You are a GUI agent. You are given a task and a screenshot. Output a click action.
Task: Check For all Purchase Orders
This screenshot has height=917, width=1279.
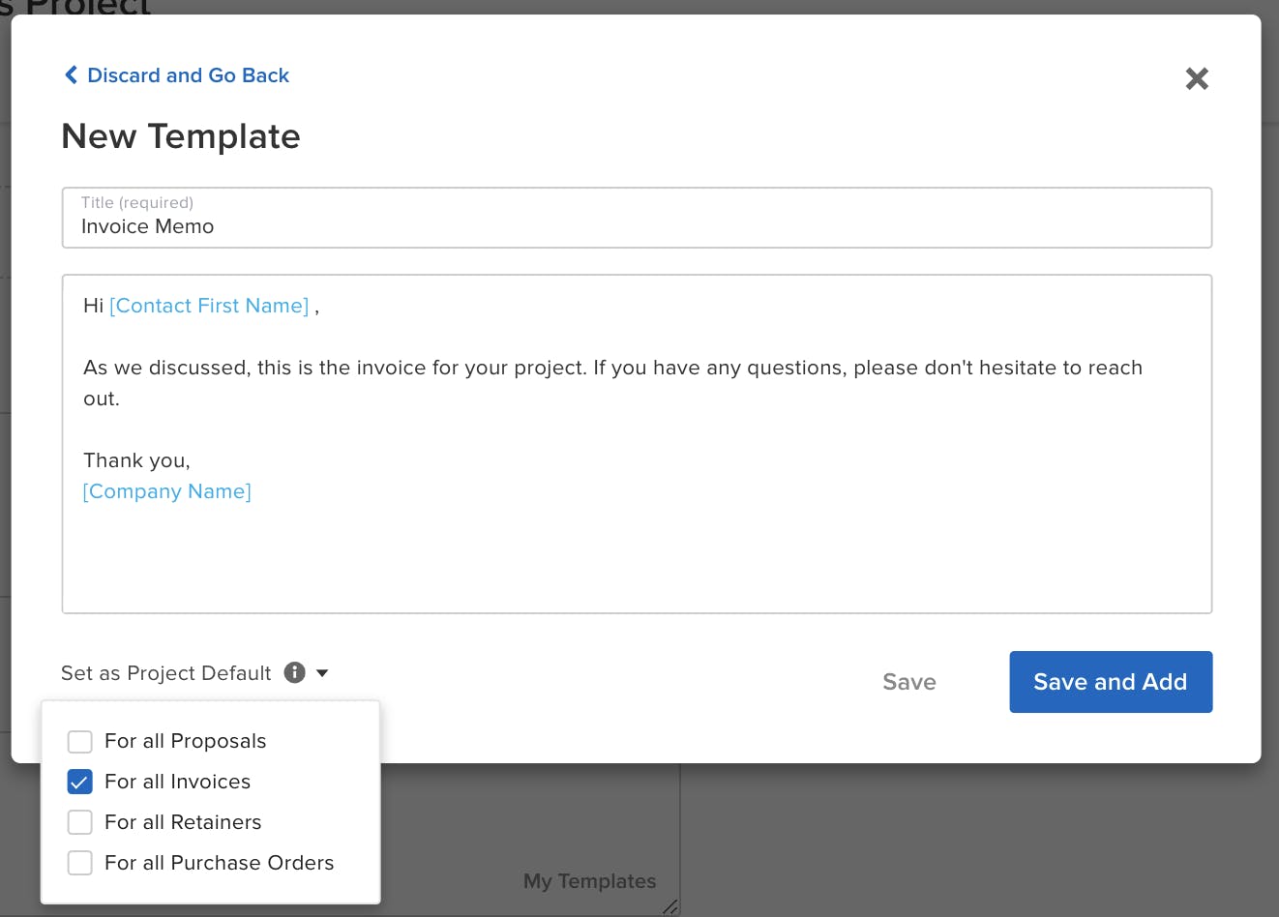point(79,863)
